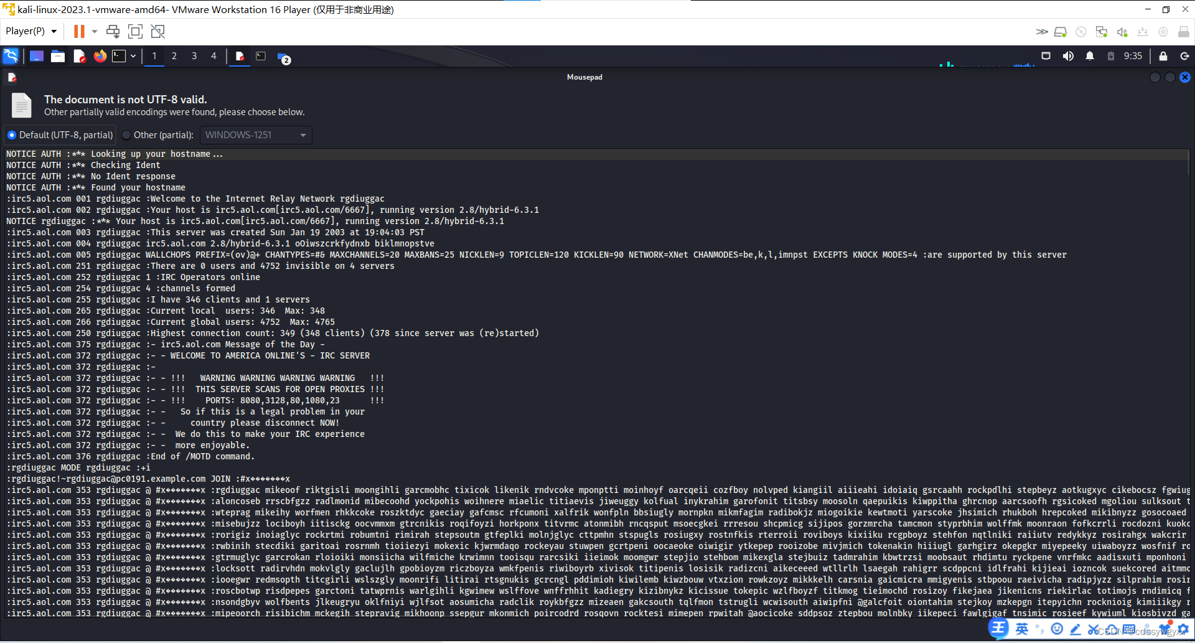Select the grouped file manager windows button
The width and height of the screenshot is (1195, 643).
click(283, 57)
